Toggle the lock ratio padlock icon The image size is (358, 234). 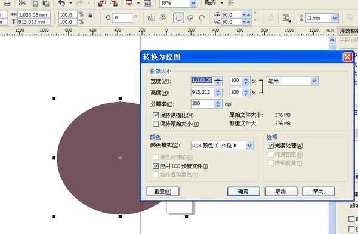(91, 16)
